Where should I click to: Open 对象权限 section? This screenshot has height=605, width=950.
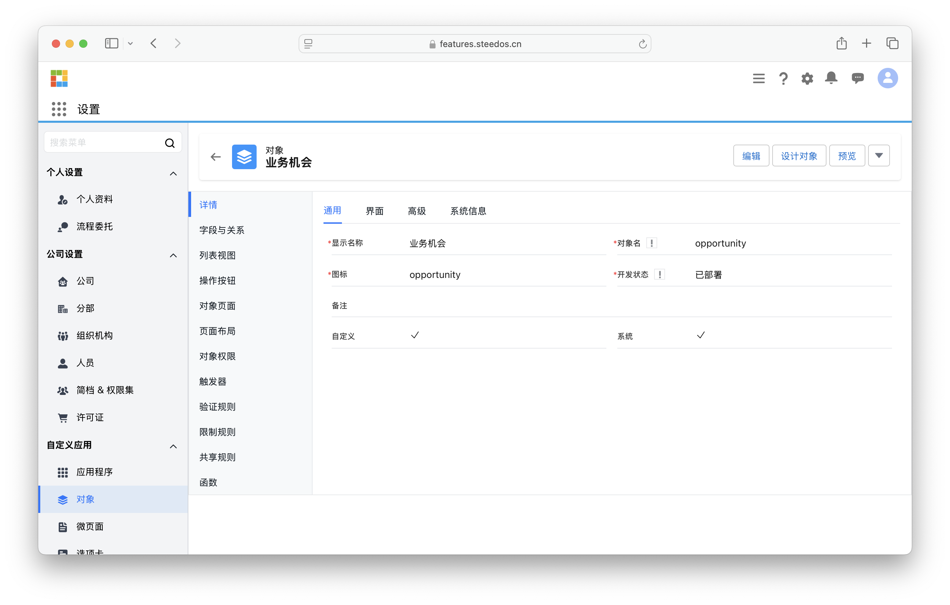coord(250,356)
